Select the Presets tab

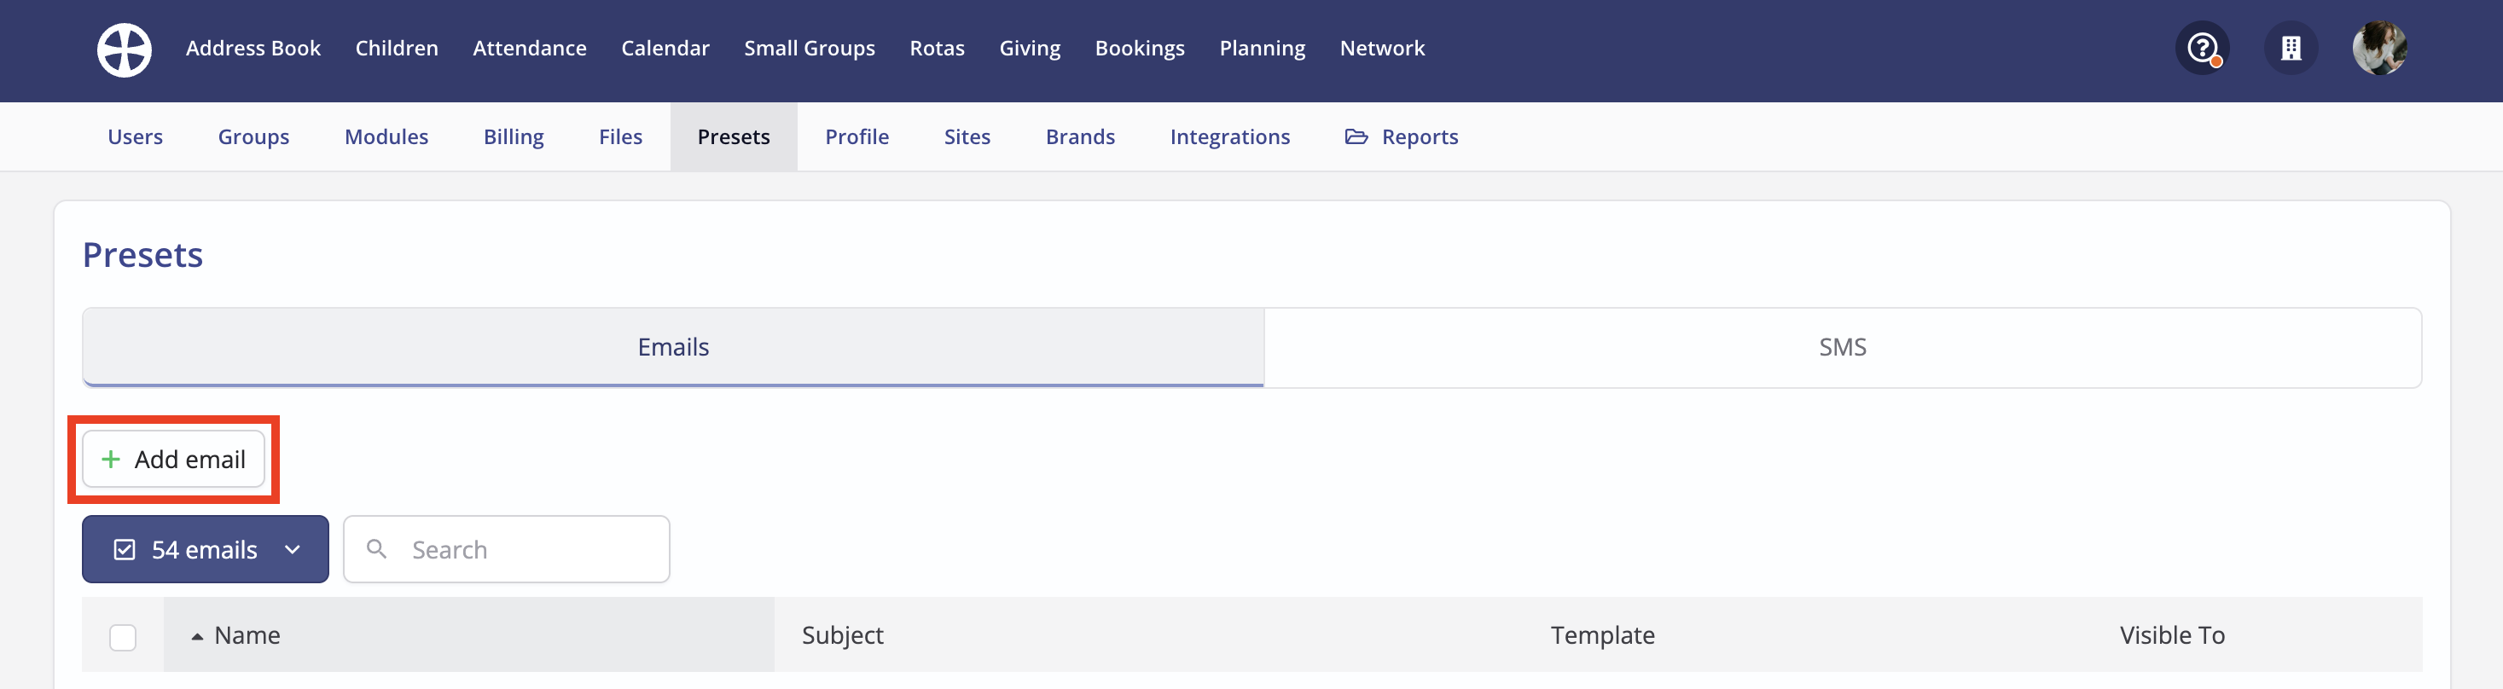pos(734,137)
